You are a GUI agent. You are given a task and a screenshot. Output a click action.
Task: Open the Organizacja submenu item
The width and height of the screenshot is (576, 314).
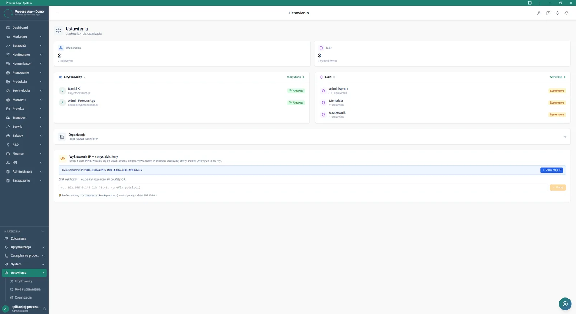[23, 297]
